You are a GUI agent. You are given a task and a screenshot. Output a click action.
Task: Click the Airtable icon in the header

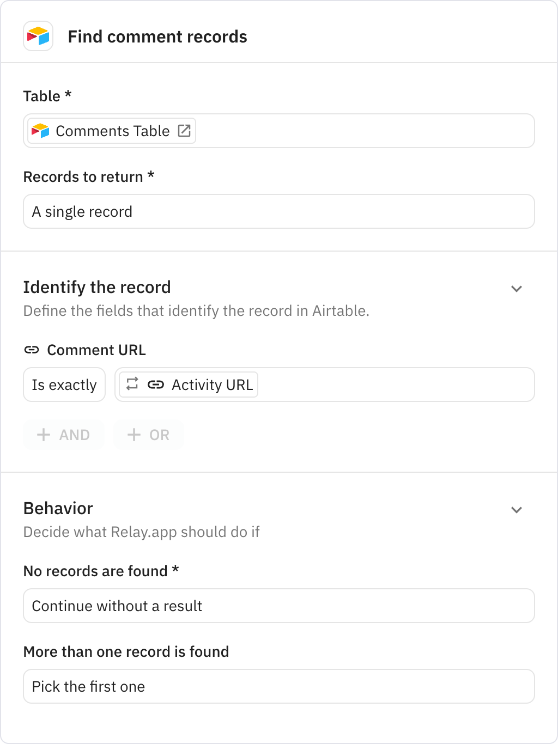tap(38, 36)
